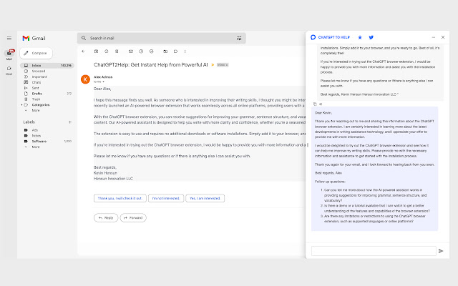Archive the open email

point(96,51)
